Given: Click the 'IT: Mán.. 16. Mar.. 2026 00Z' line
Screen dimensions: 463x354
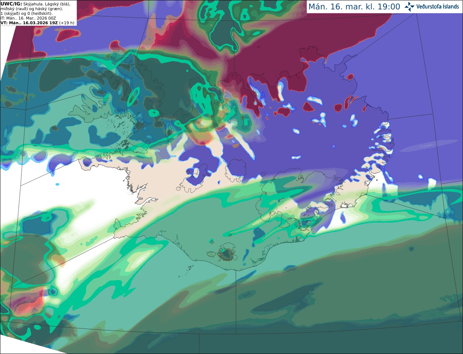Looking at the screenshot, I should point(29,18).
